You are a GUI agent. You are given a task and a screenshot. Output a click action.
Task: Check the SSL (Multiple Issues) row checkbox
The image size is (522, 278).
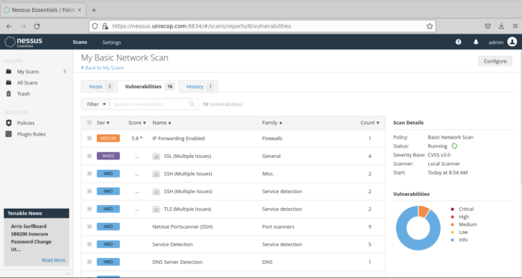[89, 156]
